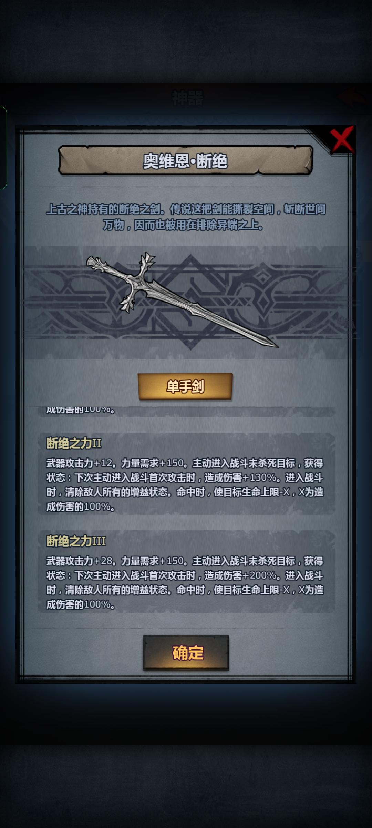The image size is (372, 828).
Task: Tap the 断绝之力II description with +130%
Action: coord(185,485)
